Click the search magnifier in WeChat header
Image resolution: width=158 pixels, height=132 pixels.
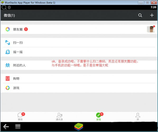[x=140, y=15]
